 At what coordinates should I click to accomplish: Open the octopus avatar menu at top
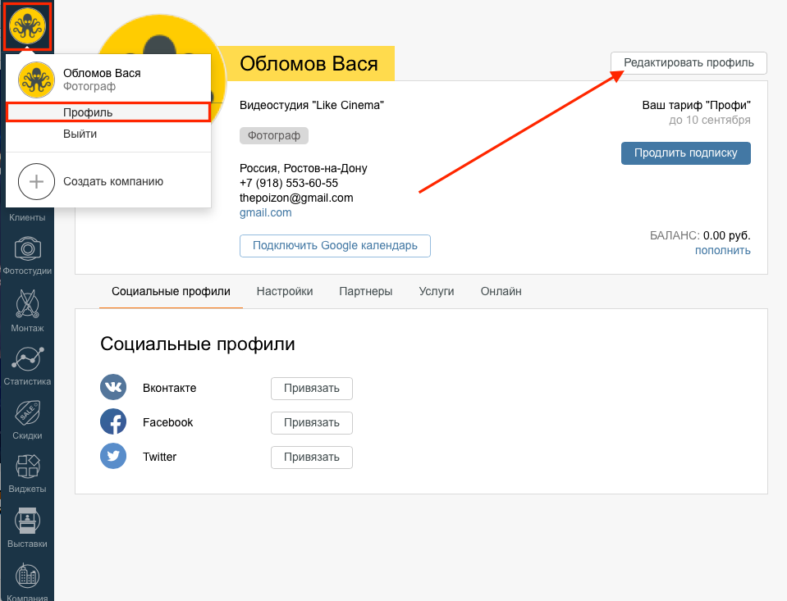(27, 26)
